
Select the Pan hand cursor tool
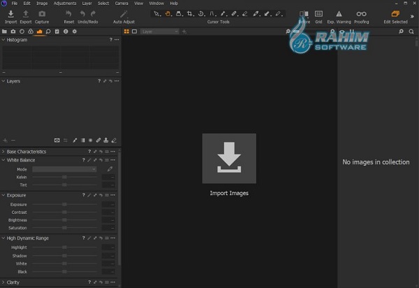(168, 13)
